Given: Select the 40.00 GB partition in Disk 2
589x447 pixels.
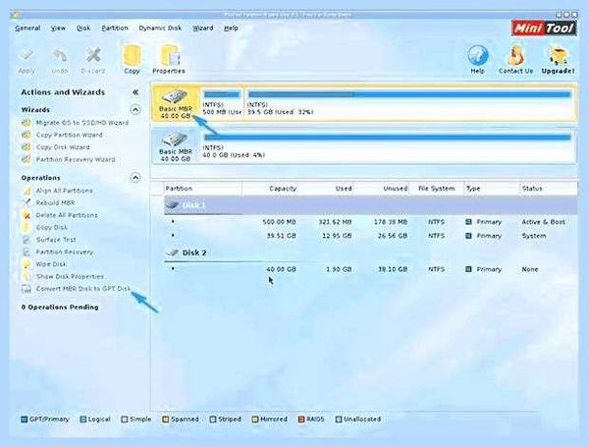Looking at the screenshot, I should click(x=370, y=269).
